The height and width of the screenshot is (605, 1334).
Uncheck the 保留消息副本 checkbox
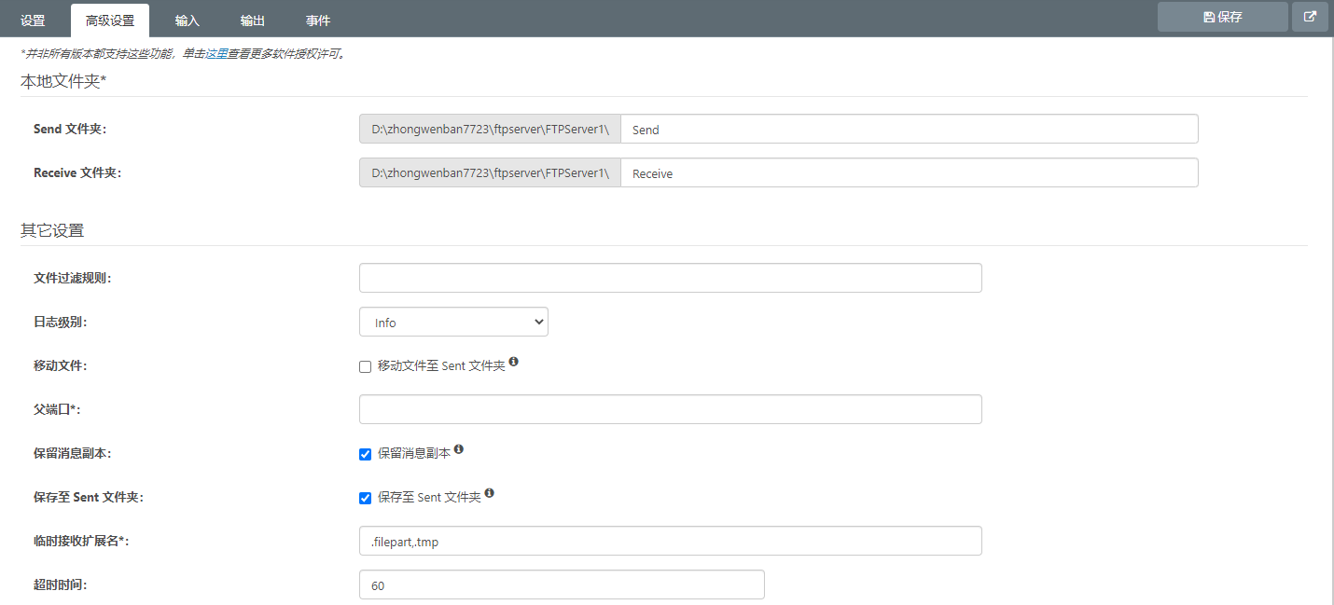click(x=366, y=454)
